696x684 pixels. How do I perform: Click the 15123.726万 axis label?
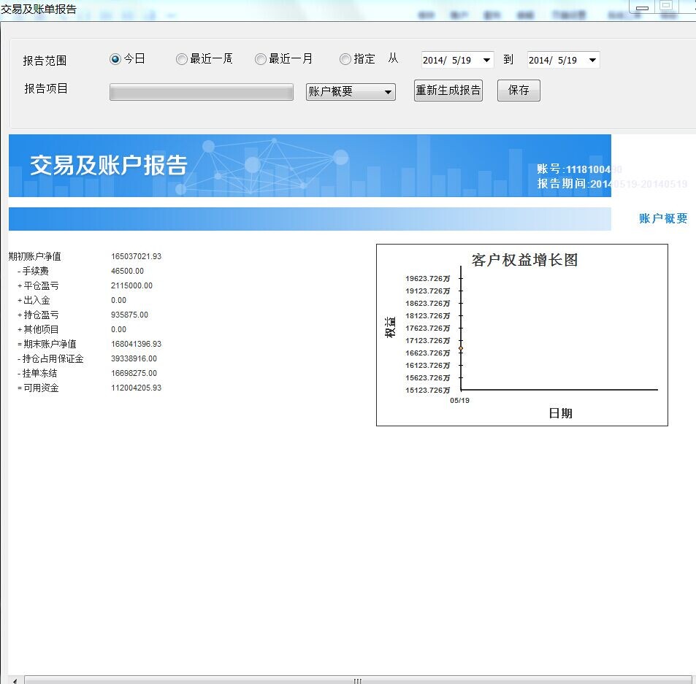tap(427, 391)
